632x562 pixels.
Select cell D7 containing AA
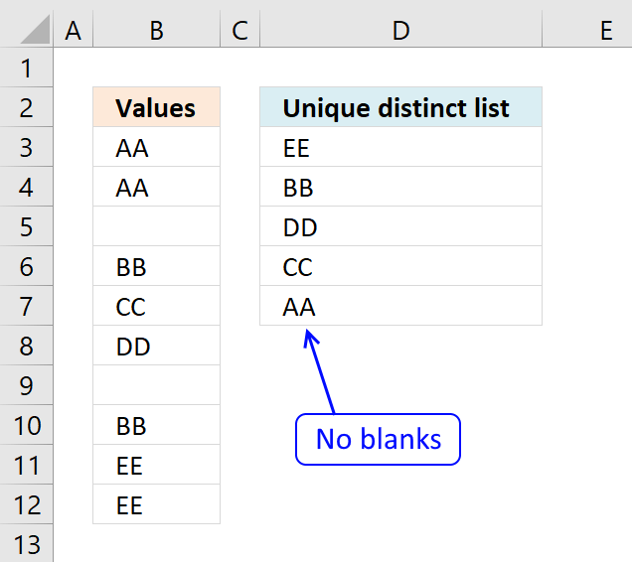tap(400, 307)
